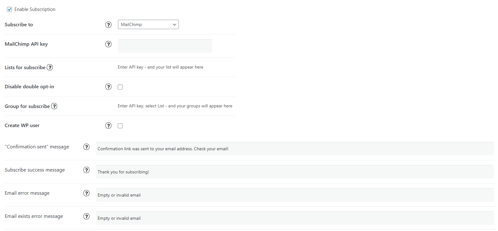Viewport: 498px width, 231px height.
Task: Click the Email exists error message field
Action: pos(295,218)
